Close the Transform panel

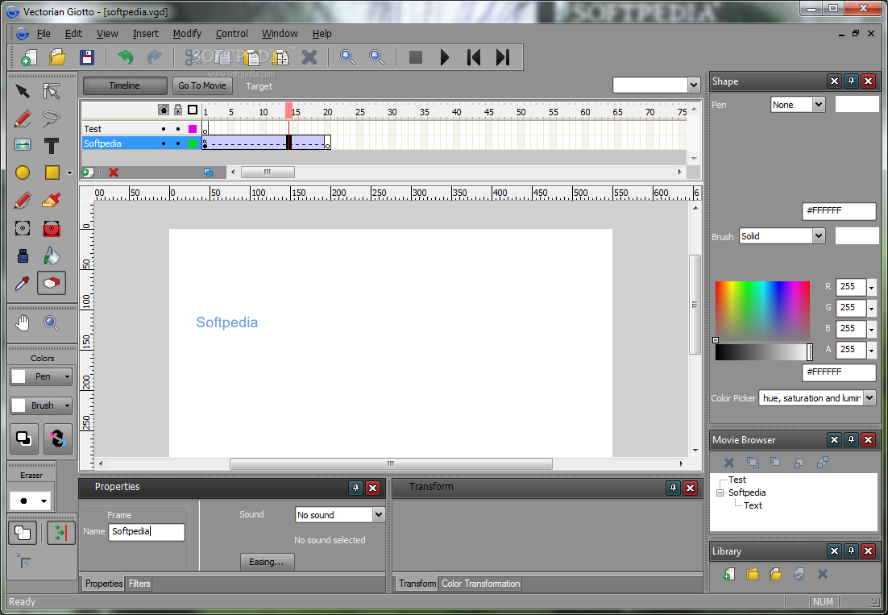[691, 488]
